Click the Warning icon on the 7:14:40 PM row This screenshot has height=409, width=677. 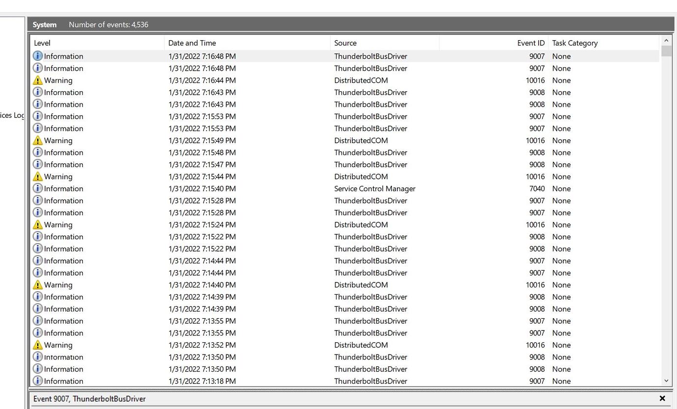(38, 284)
